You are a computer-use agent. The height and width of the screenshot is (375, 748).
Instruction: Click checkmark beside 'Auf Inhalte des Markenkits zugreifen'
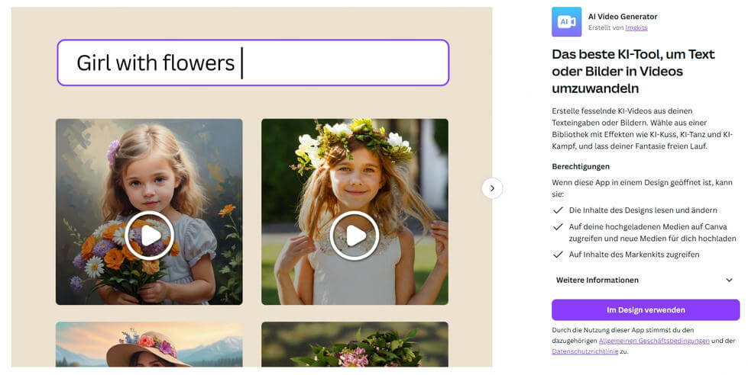coord(558,255)
